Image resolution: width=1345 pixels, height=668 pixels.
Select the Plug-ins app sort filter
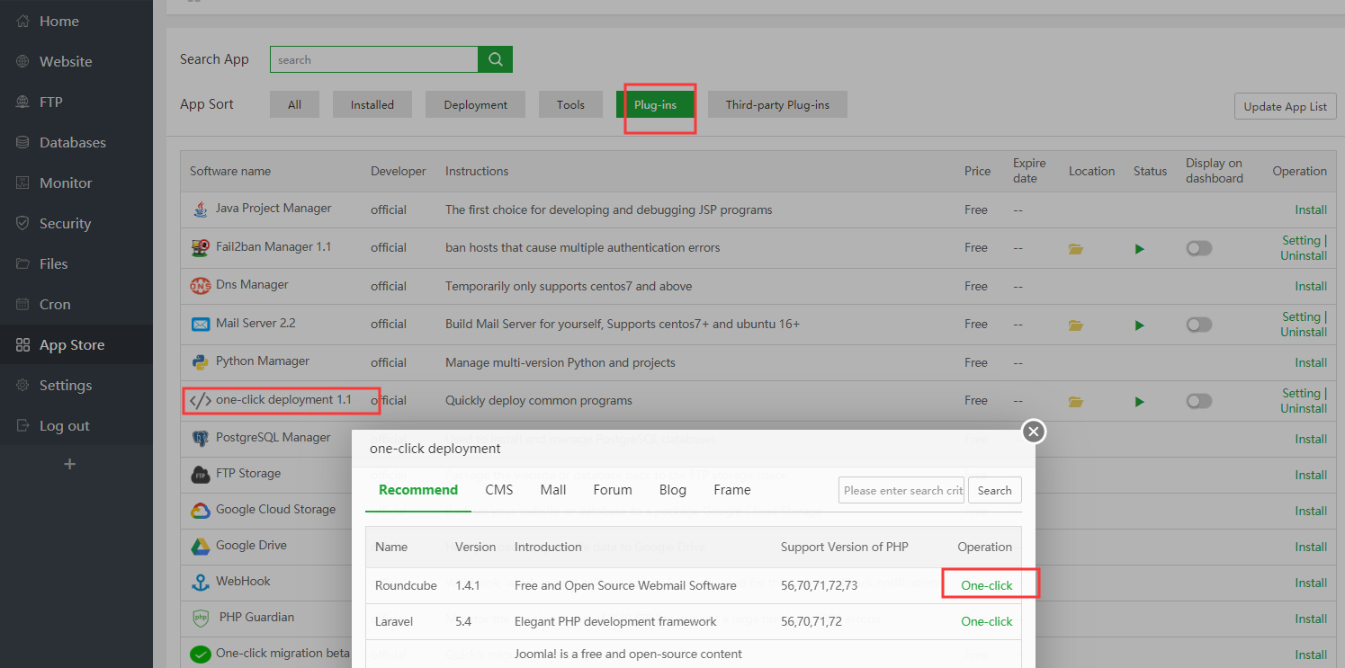(x=655, y=104)
